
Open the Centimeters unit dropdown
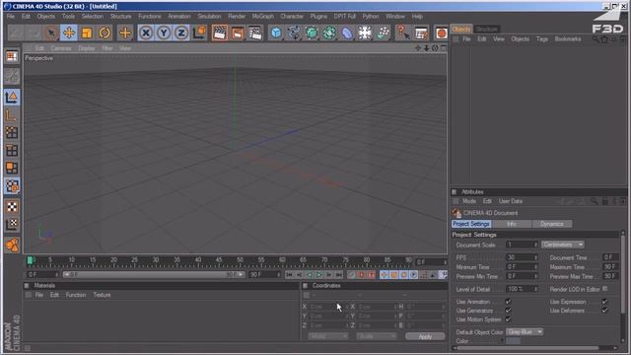(562, 245)
